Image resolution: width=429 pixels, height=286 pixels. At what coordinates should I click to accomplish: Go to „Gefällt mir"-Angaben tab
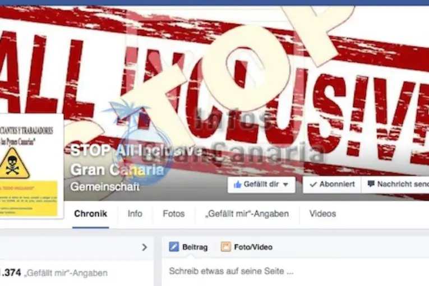click(247, 214)
